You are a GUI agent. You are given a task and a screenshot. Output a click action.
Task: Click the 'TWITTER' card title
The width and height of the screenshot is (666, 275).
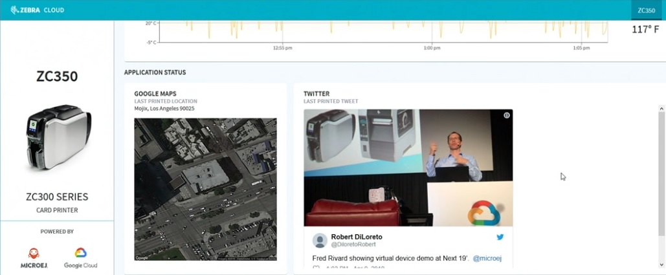coord(316,94)
